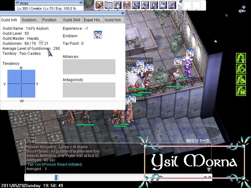This screenshot has width=251, height=188.
Task: Select the Chat tab
Action: click(30, 141)
